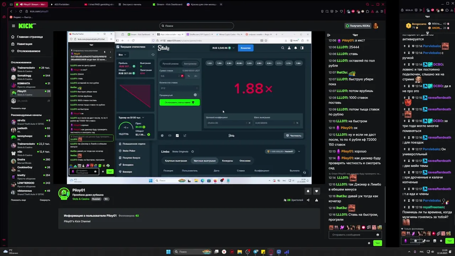This screenshot has height=256, width=455.
Task: Open Windows Start button on taskbar
Action: click(x=168, y=252)
